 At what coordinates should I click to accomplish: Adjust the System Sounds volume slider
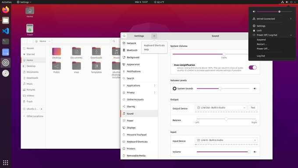point(220,89)
